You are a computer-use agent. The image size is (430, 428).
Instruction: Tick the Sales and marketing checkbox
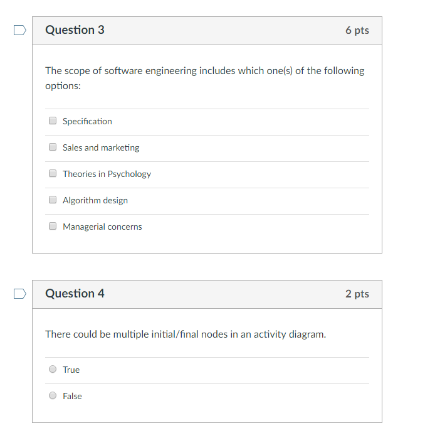[53, 147]
